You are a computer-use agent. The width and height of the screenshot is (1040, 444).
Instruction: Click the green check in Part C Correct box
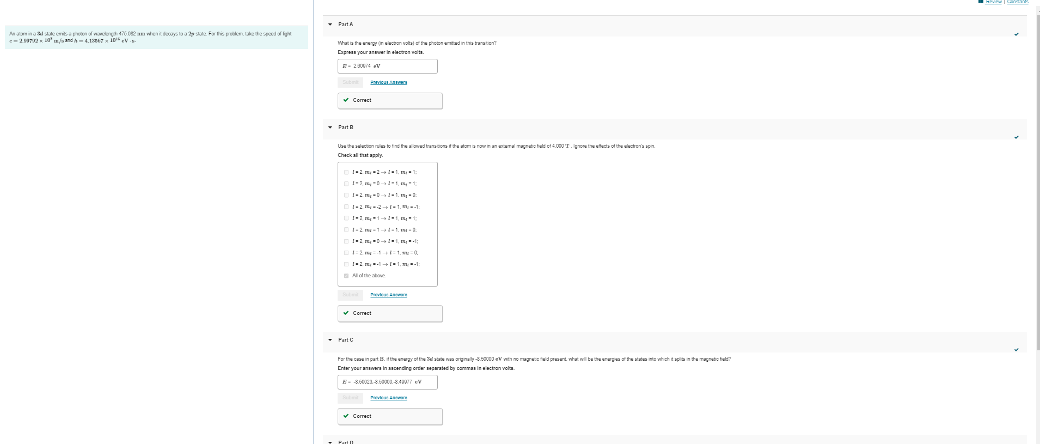click(346, 416)
